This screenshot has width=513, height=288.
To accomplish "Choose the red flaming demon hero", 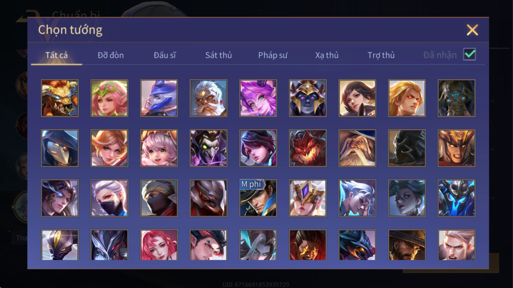I will click(308, 148).
